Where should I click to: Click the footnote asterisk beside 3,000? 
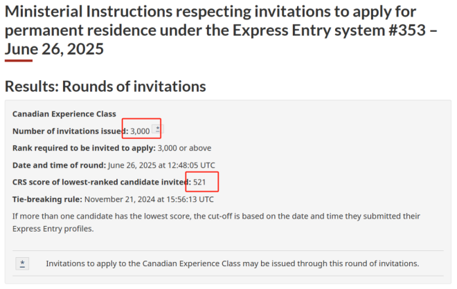pyautogui.click(x=158, y=129)
